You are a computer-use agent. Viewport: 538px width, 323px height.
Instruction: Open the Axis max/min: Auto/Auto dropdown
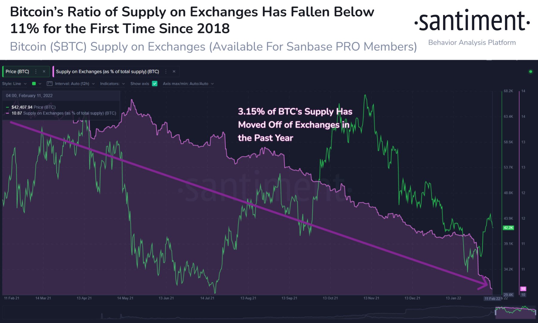point(187,84)
